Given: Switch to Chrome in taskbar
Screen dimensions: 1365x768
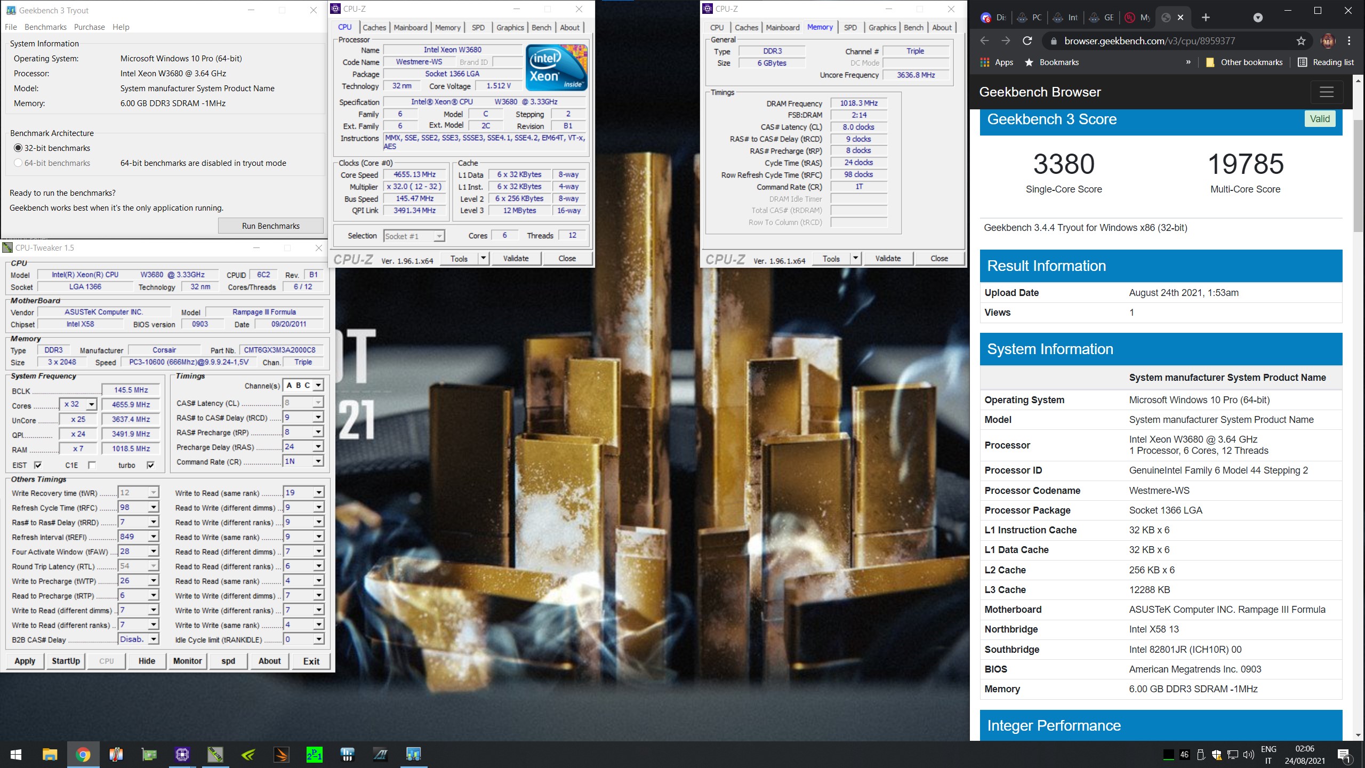Looking at the screenshot, I should (x=83, y=755).
